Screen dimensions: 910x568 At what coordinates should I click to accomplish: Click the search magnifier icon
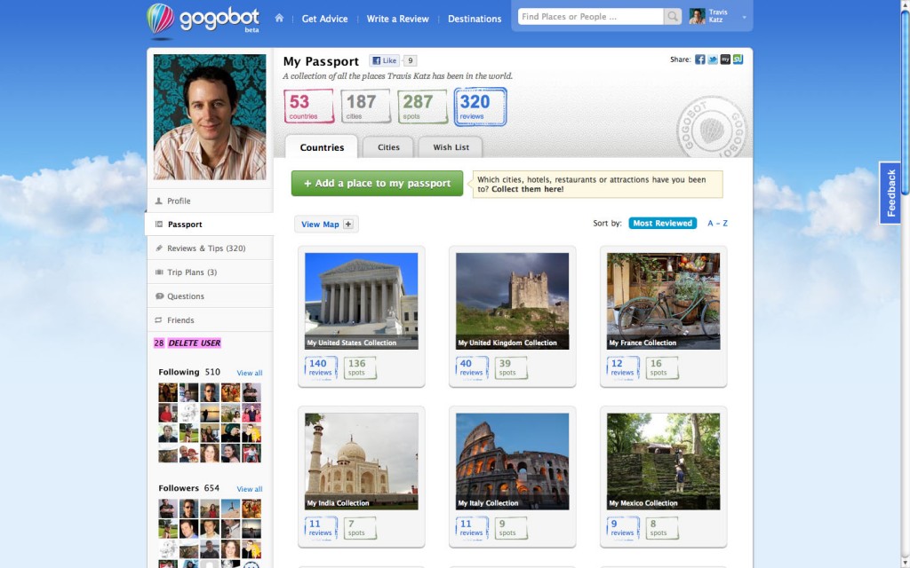click(673, 17)
